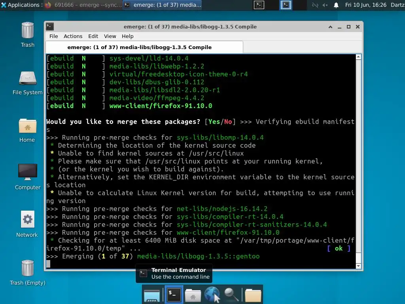
Task: Open the Help menu
Action: [128, 36]
